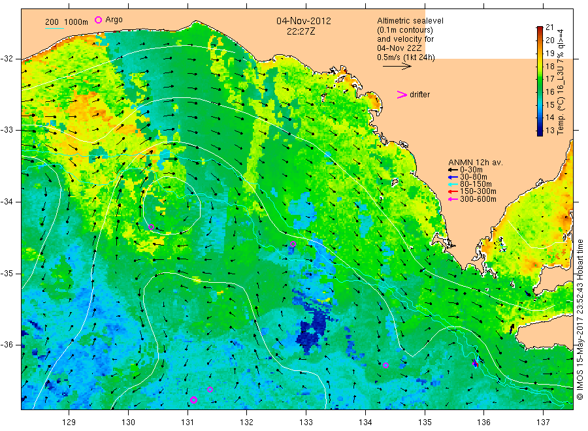Click the "Argo" legend label
This screenshot has width=588, height=431.
coord(114,20)
